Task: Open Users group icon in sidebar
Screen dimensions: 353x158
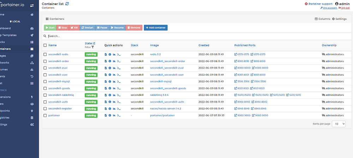Action: (32, 104)
